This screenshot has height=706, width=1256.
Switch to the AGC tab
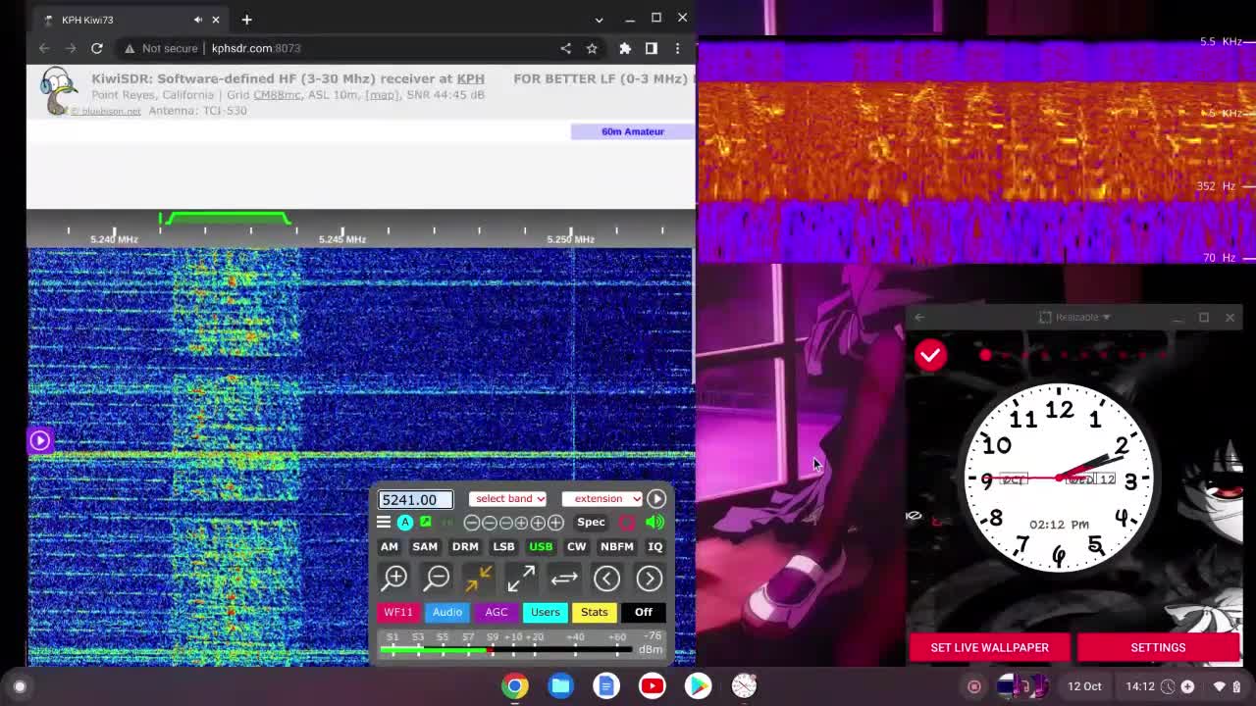point(497,612)
